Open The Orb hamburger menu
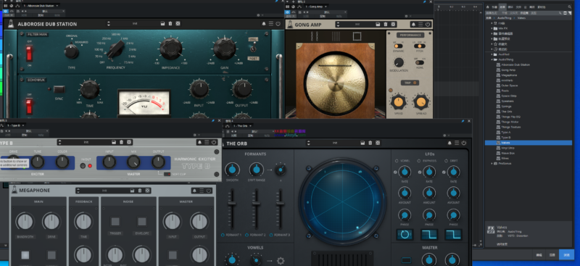Image resolution: width=580 pixels, height=266 pixels. [457, 143]
